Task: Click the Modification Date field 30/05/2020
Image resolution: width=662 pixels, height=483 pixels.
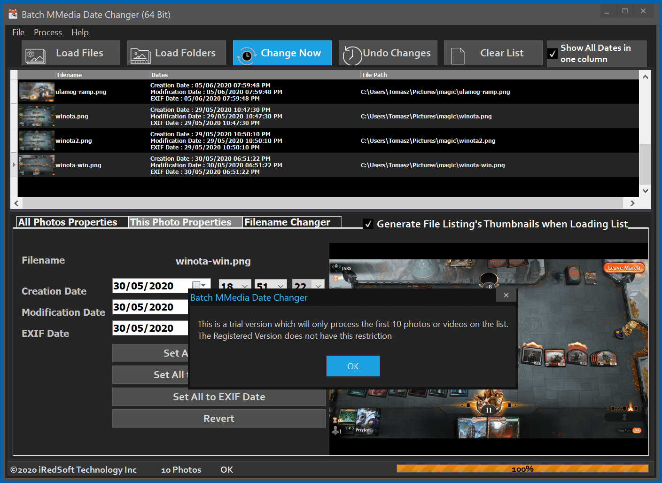Action: tap(150, 307)
